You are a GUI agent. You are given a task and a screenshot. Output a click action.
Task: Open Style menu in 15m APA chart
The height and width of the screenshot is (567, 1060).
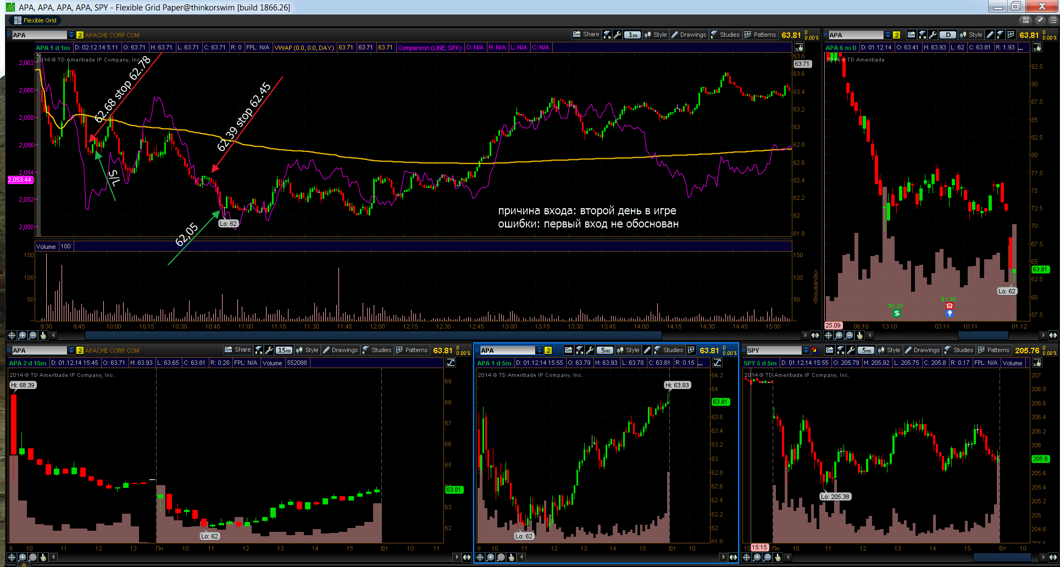[x=307, y=350]
